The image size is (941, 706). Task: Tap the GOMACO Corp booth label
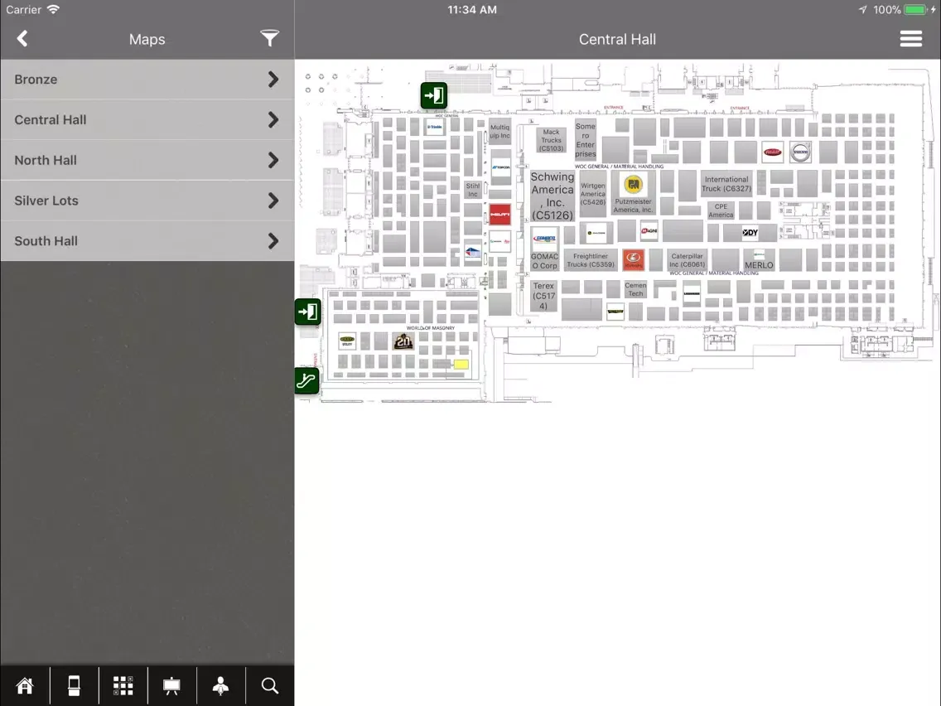coord(544,261)
